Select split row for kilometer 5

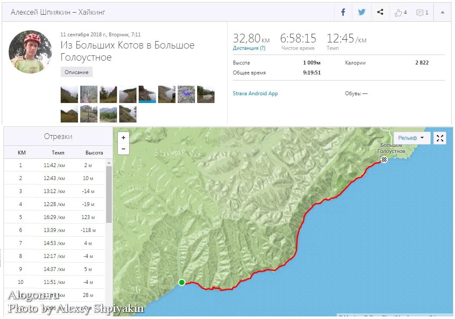pos(55,217)
